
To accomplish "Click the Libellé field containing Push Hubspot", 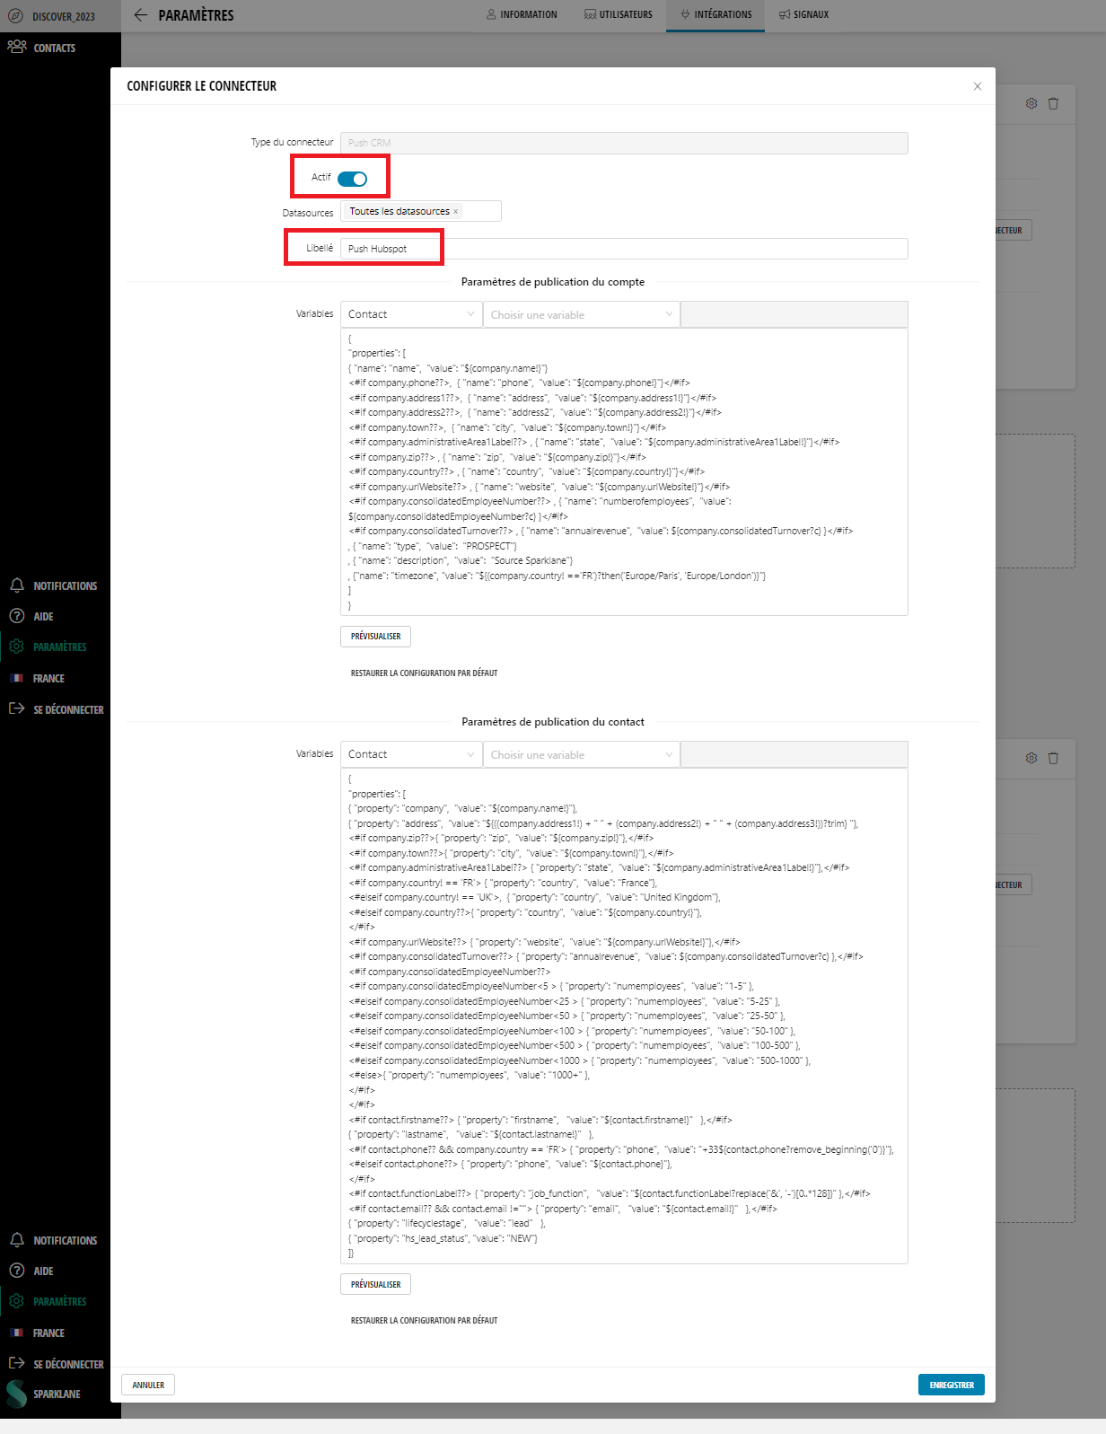I will tap(624, 249).
